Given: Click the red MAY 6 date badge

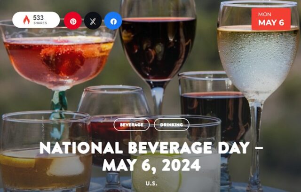Looking at the screenshot, I should [x=271, y=19].
